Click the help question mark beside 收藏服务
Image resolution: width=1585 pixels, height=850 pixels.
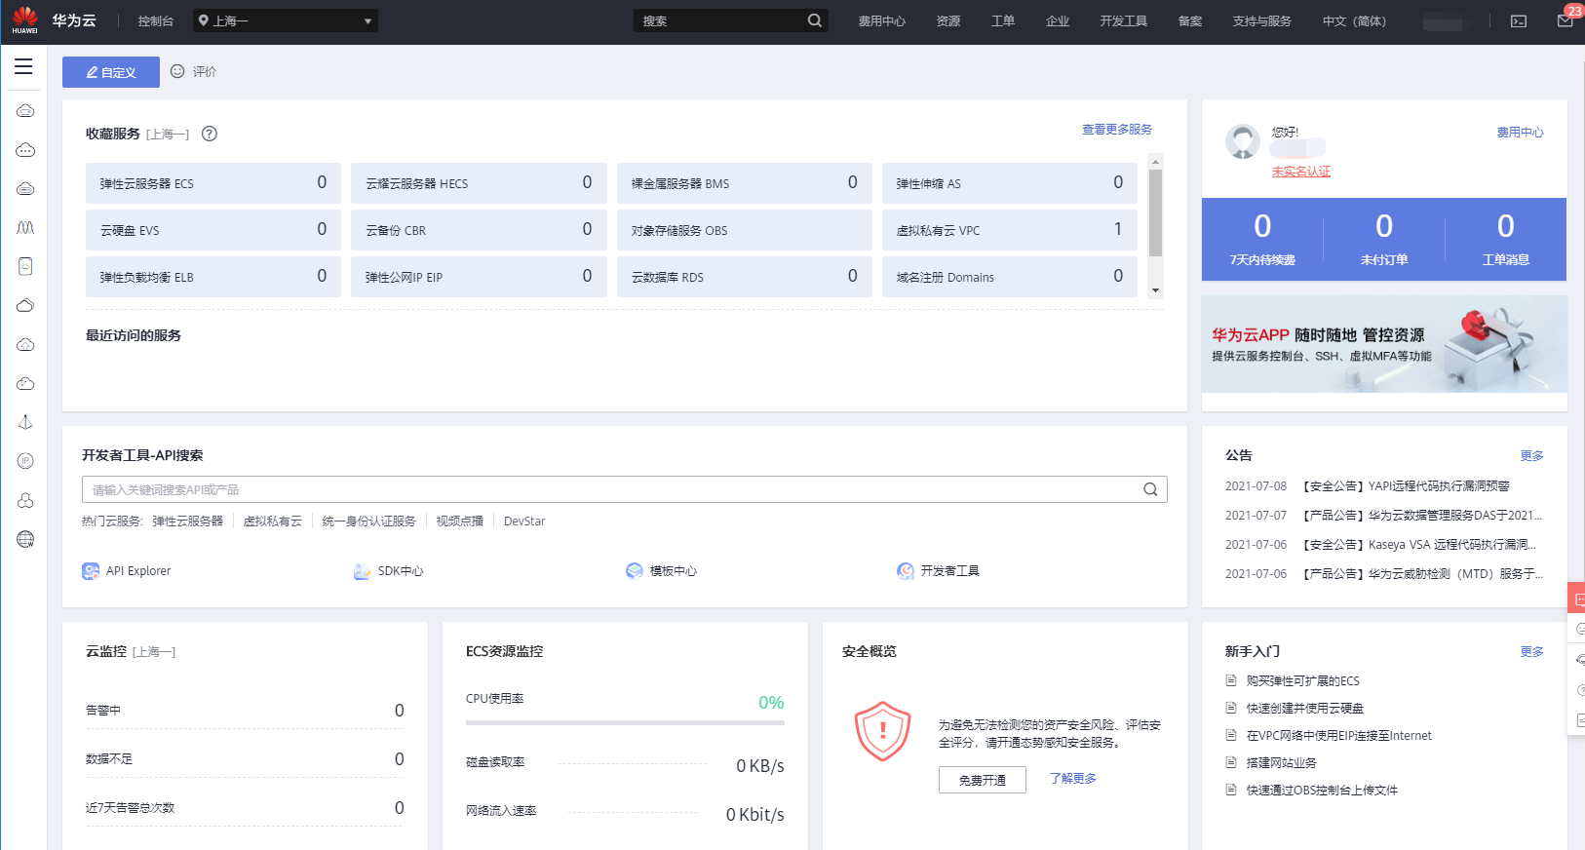[x=210, y=134]
